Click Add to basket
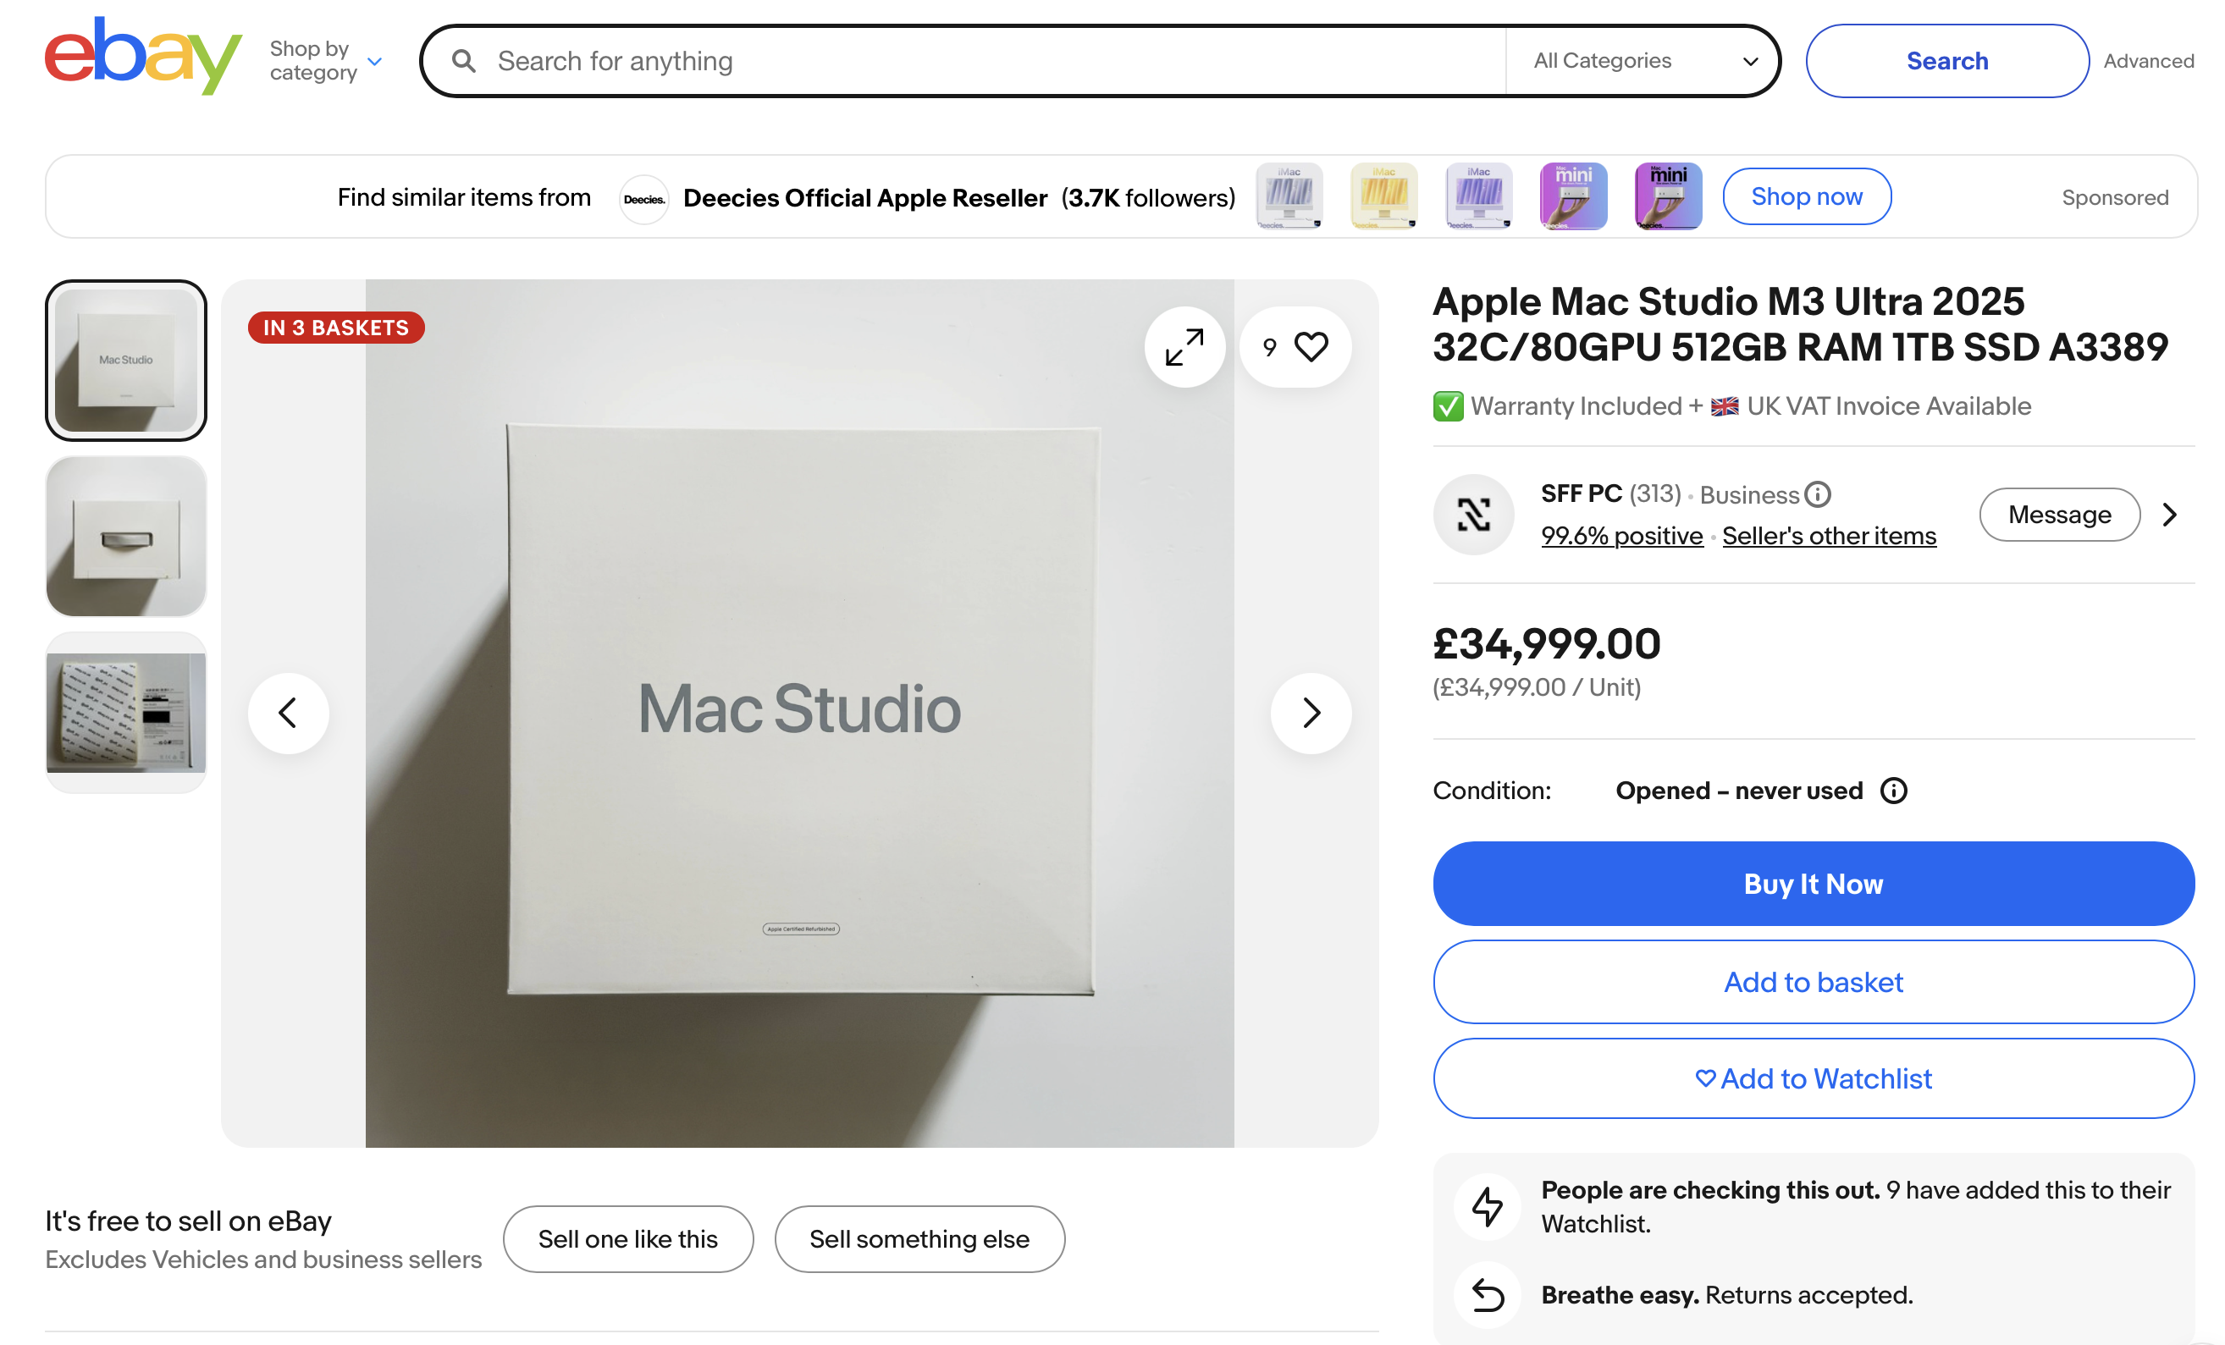2225x1345 pixels. click(1814, 982)
